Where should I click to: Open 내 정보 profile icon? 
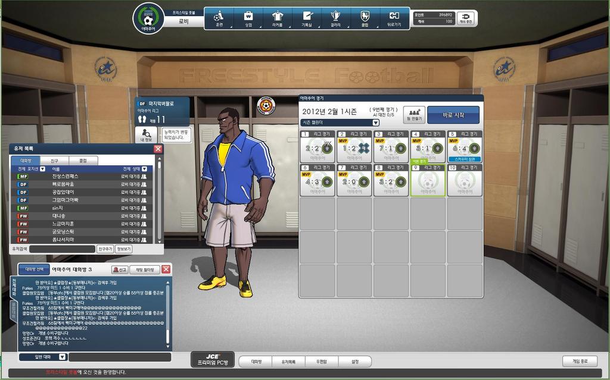[146, 135]
